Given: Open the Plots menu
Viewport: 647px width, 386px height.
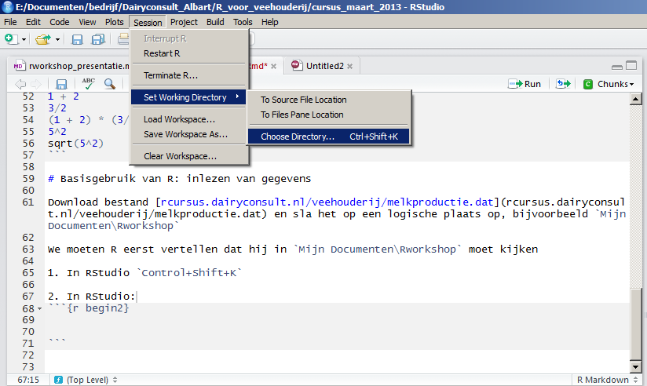Looking at the screenshot, I should (114, 22).
